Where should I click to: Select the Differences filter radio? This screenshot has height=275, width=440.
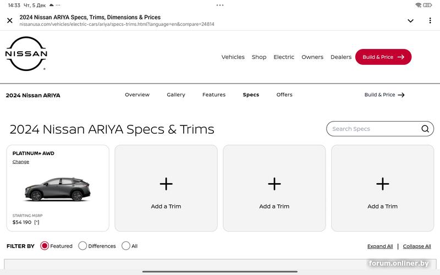[82, 246]
